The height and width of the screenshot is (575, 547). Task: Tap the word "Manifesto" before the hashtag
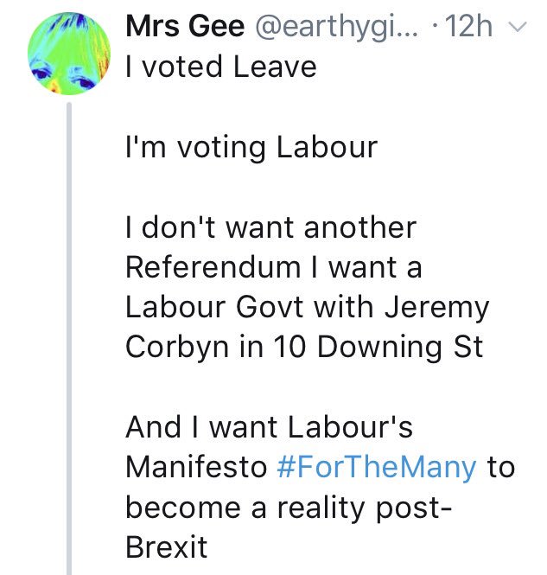pos(197,467)
